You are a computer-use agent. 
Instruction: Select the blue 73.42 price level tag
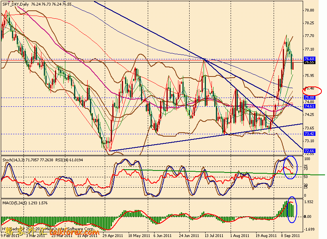(x=309, y=134)
